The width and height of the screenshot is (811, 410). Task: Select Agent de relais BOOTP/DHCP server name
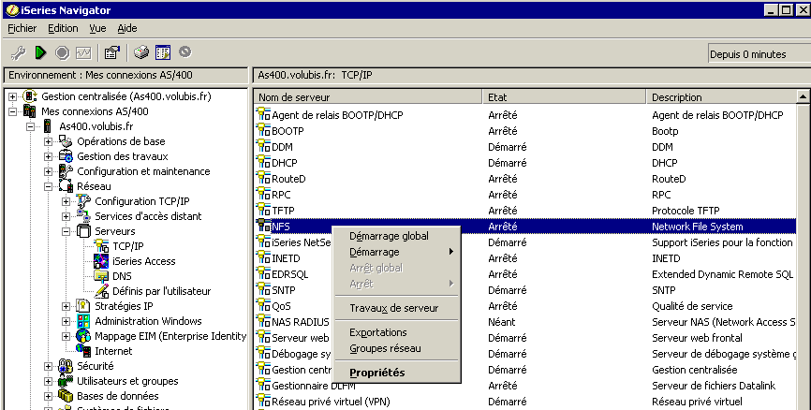click(x=337, y=115)
